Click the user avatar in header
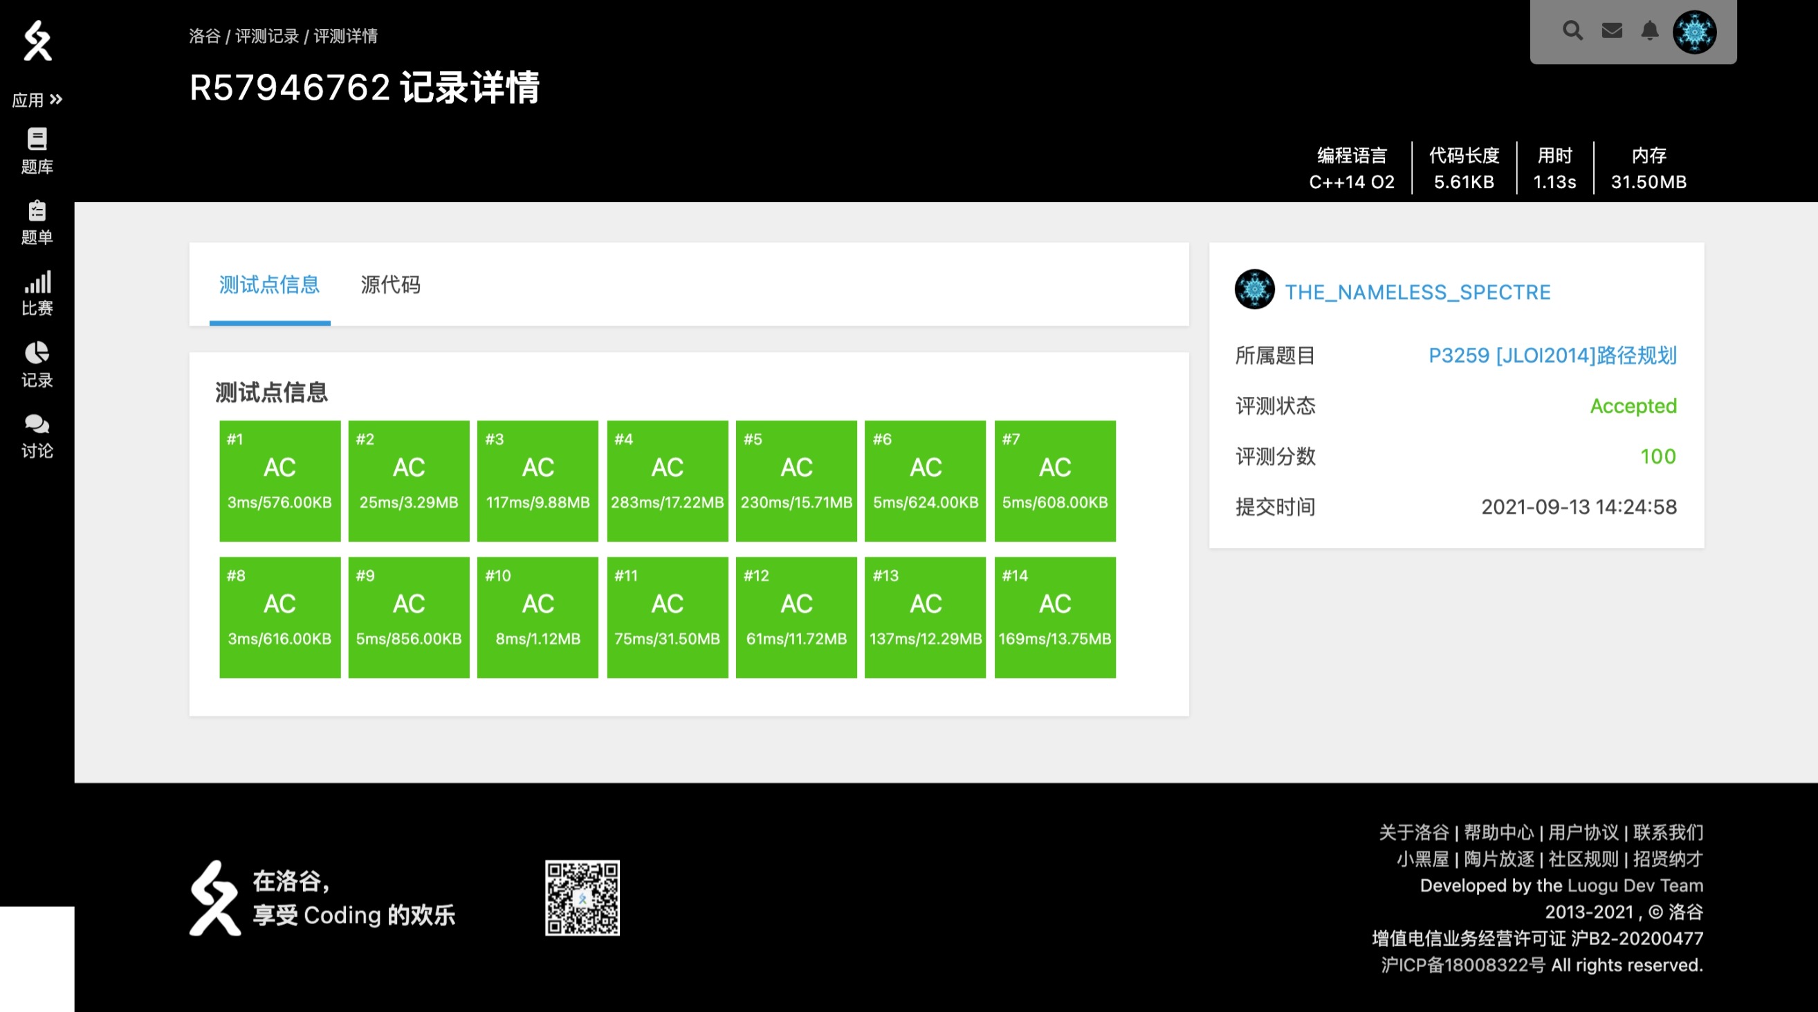The image size is (1818, 1012). point(1693,32)
